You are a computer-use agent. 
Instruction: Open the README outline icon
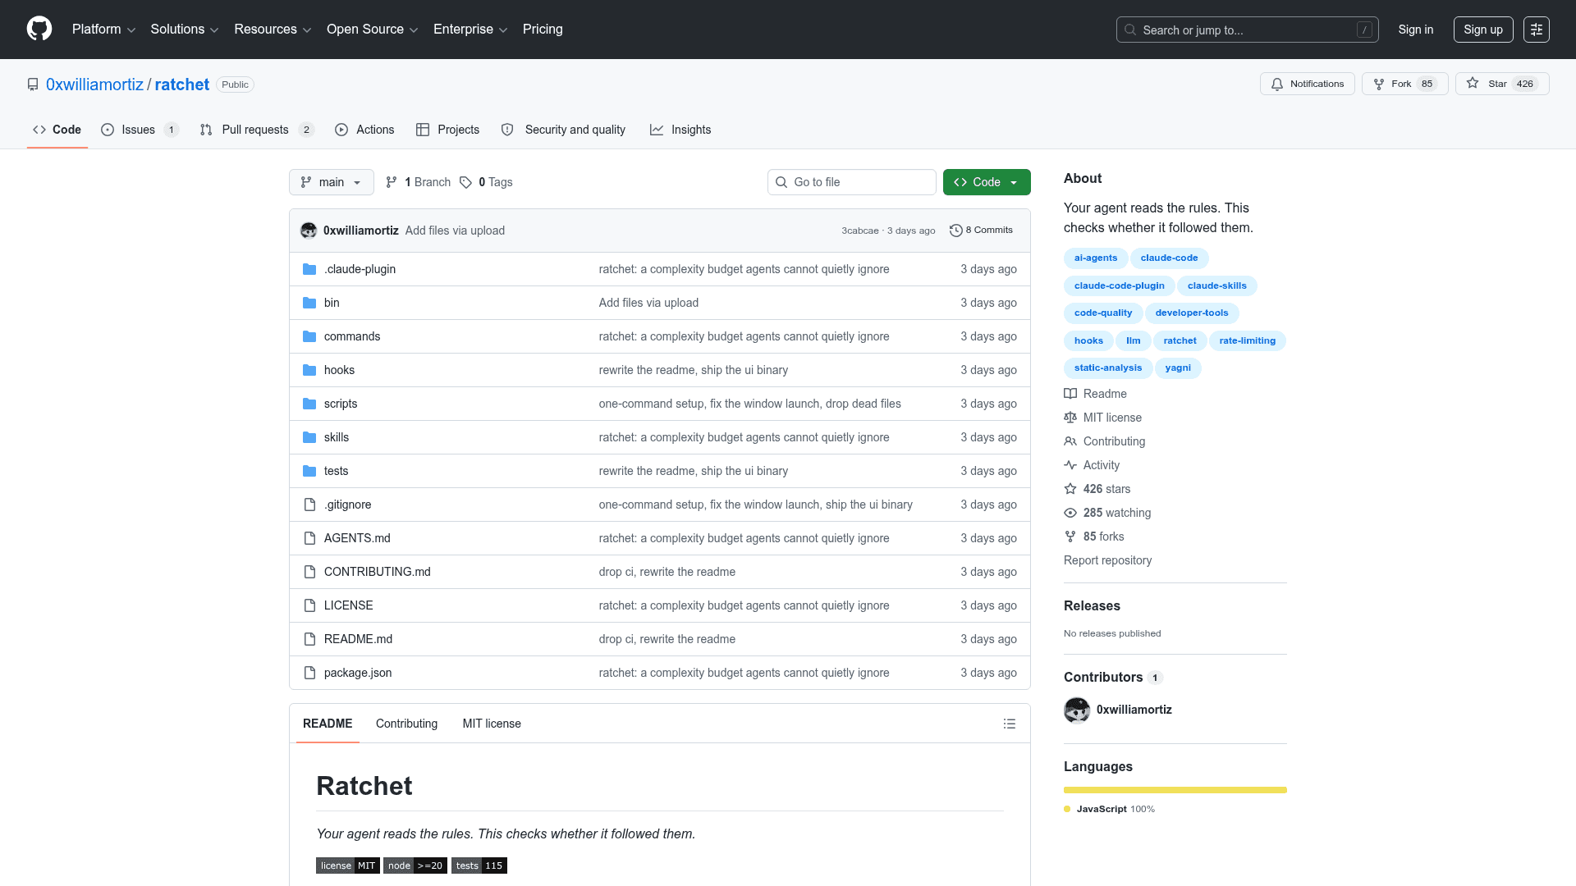[1010, 724]
